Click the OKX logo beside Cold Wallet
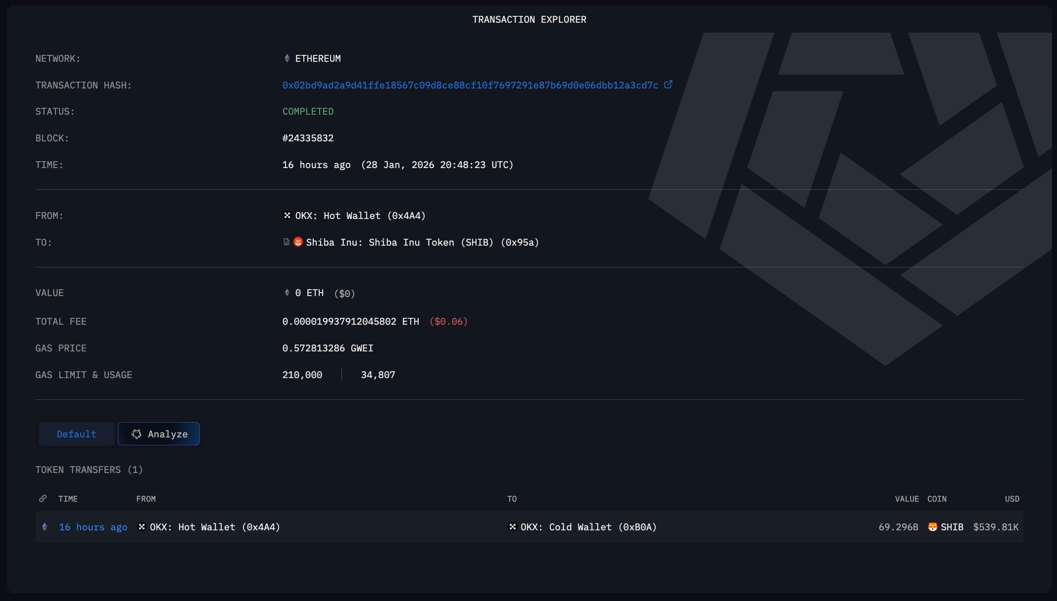 point(513,527)
